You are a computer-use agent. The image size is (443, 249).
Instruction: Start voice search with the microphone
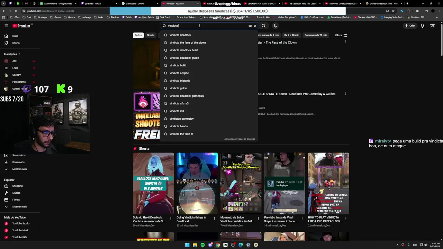(x=275, y=26)
